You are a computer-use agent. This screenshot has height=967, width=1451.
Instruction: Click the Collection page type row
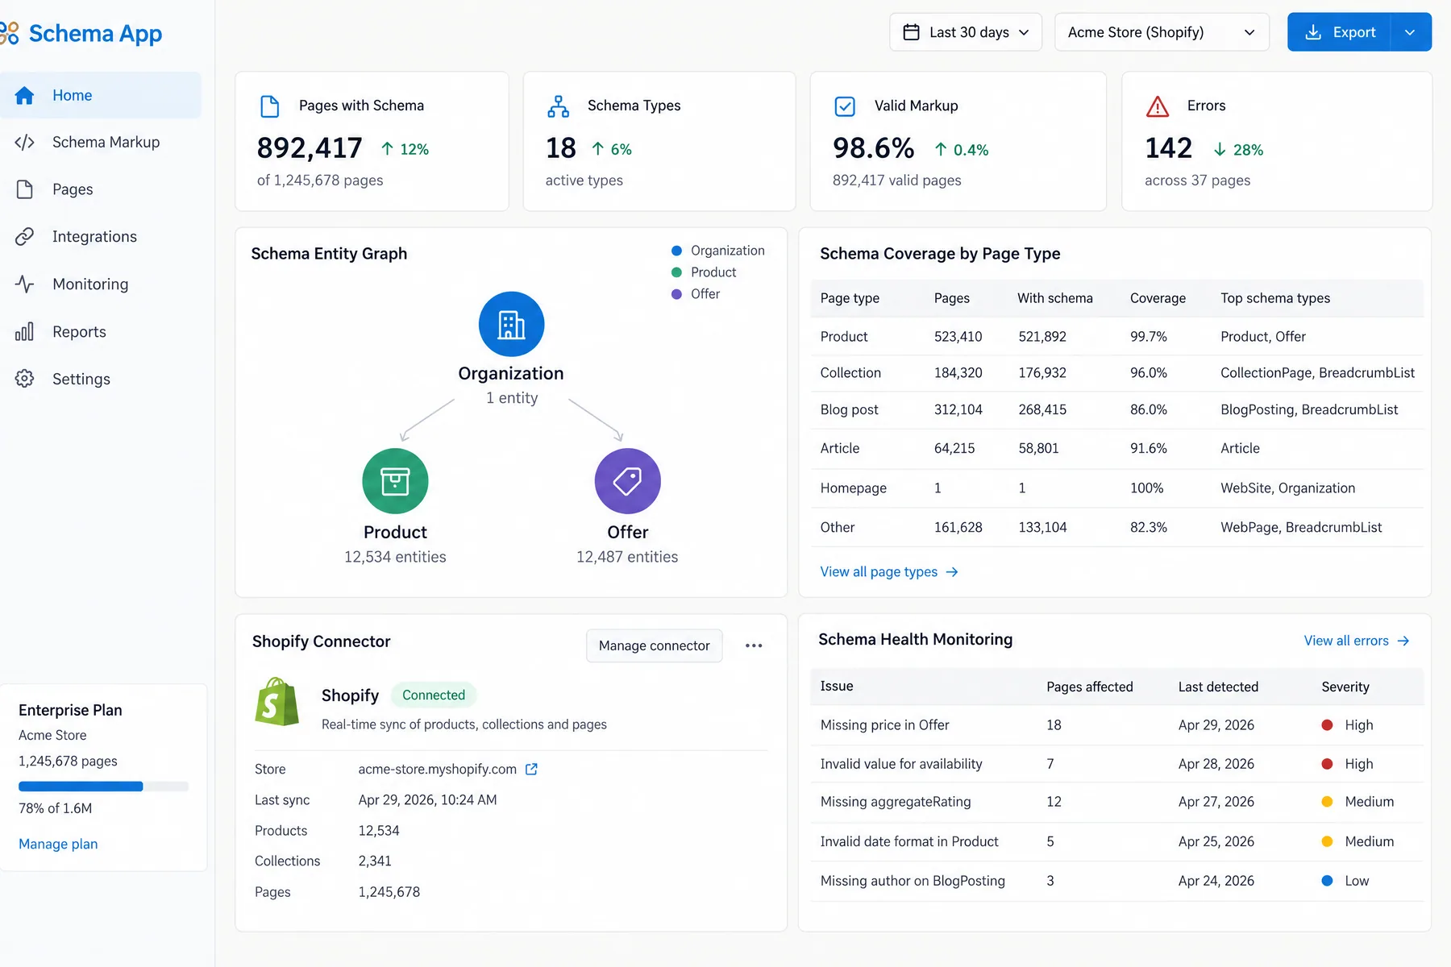tap(1116, 373)
